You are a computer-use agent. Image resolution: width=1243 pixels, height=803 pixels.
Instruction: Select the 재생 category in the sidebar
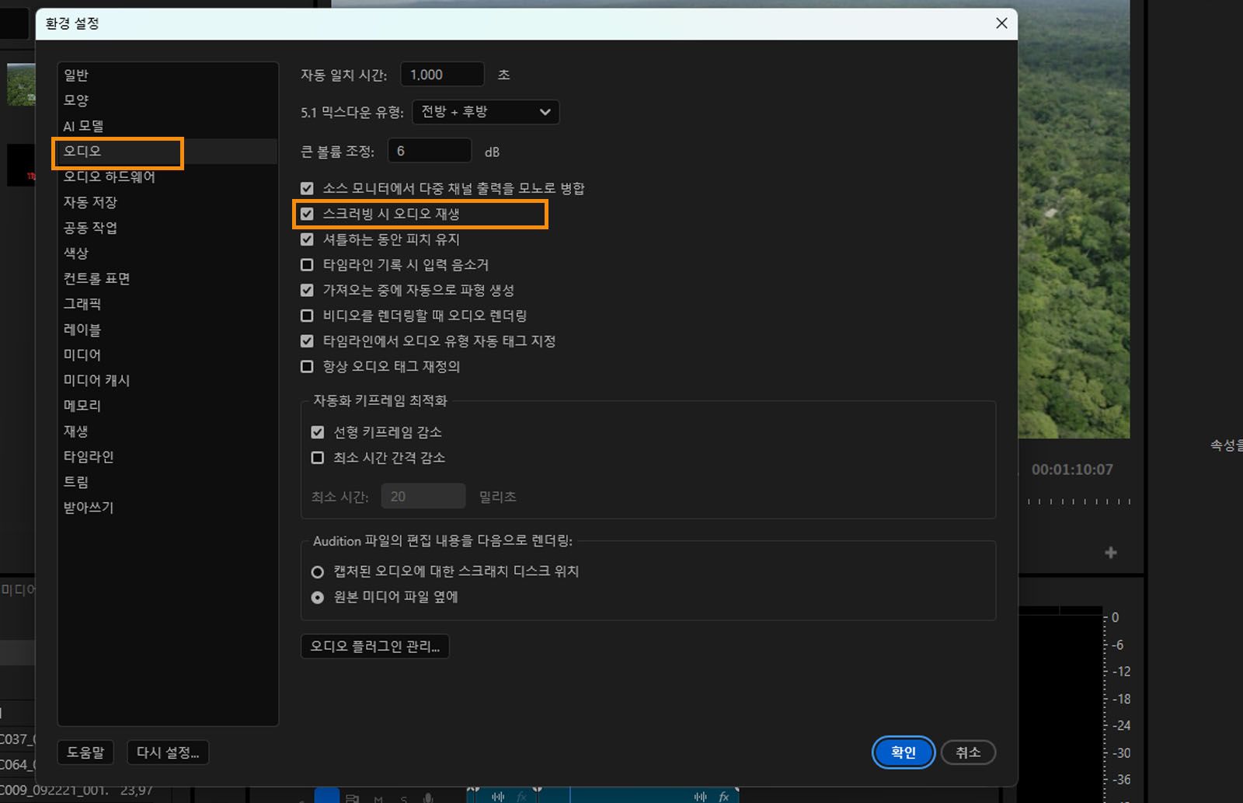click(x=75, y=431)
